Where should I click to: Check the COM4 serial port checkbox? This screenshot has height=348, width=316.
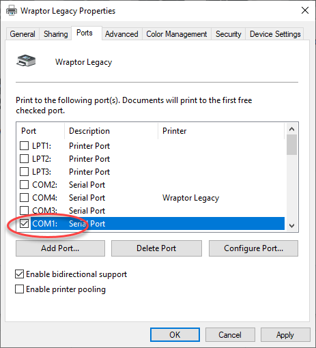(24, 198)
